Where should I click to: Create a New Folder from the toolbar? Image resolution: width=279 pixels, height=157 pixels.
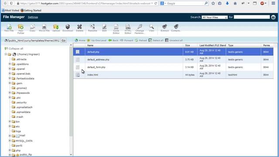pyautogui.click(x=20, y=29)
